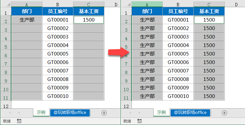Image resolution: width=245 pixels, height=125 pixels.
Task: Click 1500 in row 4 of right window
Action: click(209, 37)
